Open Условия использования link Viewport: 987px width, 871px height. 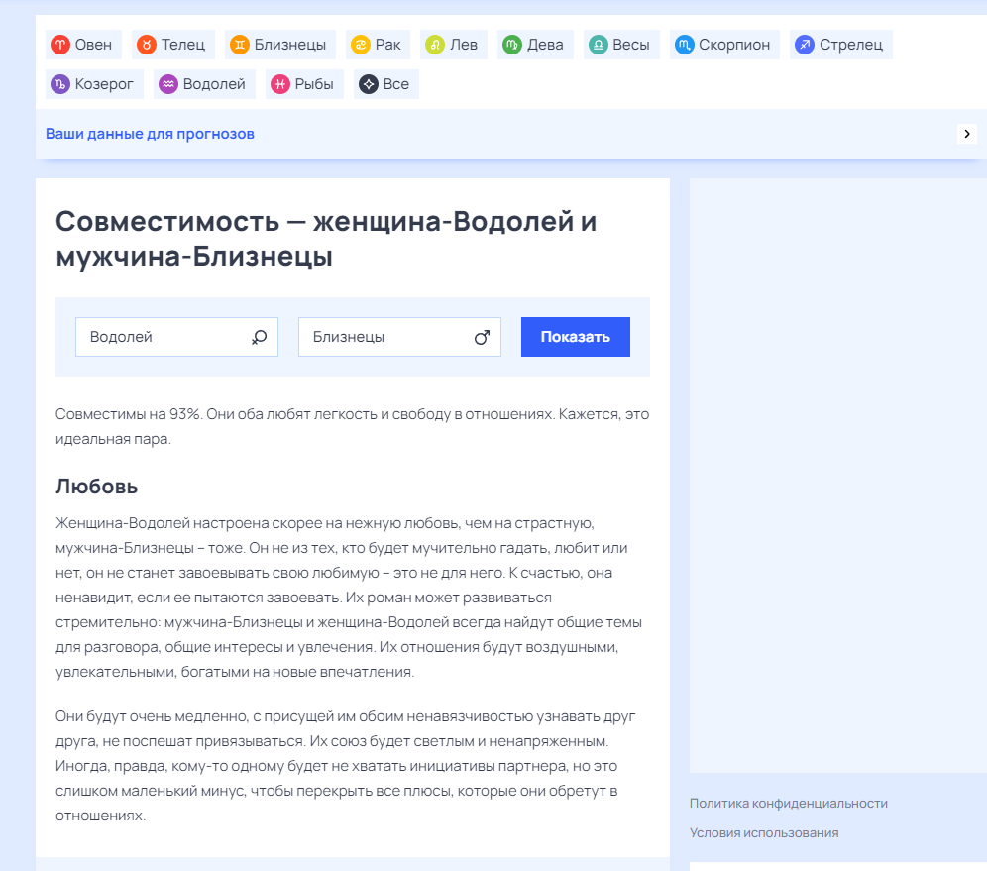point(764,832)
